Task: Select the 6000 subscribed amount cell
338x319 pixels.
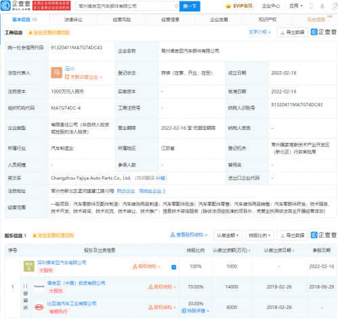Action: [232, 307]
